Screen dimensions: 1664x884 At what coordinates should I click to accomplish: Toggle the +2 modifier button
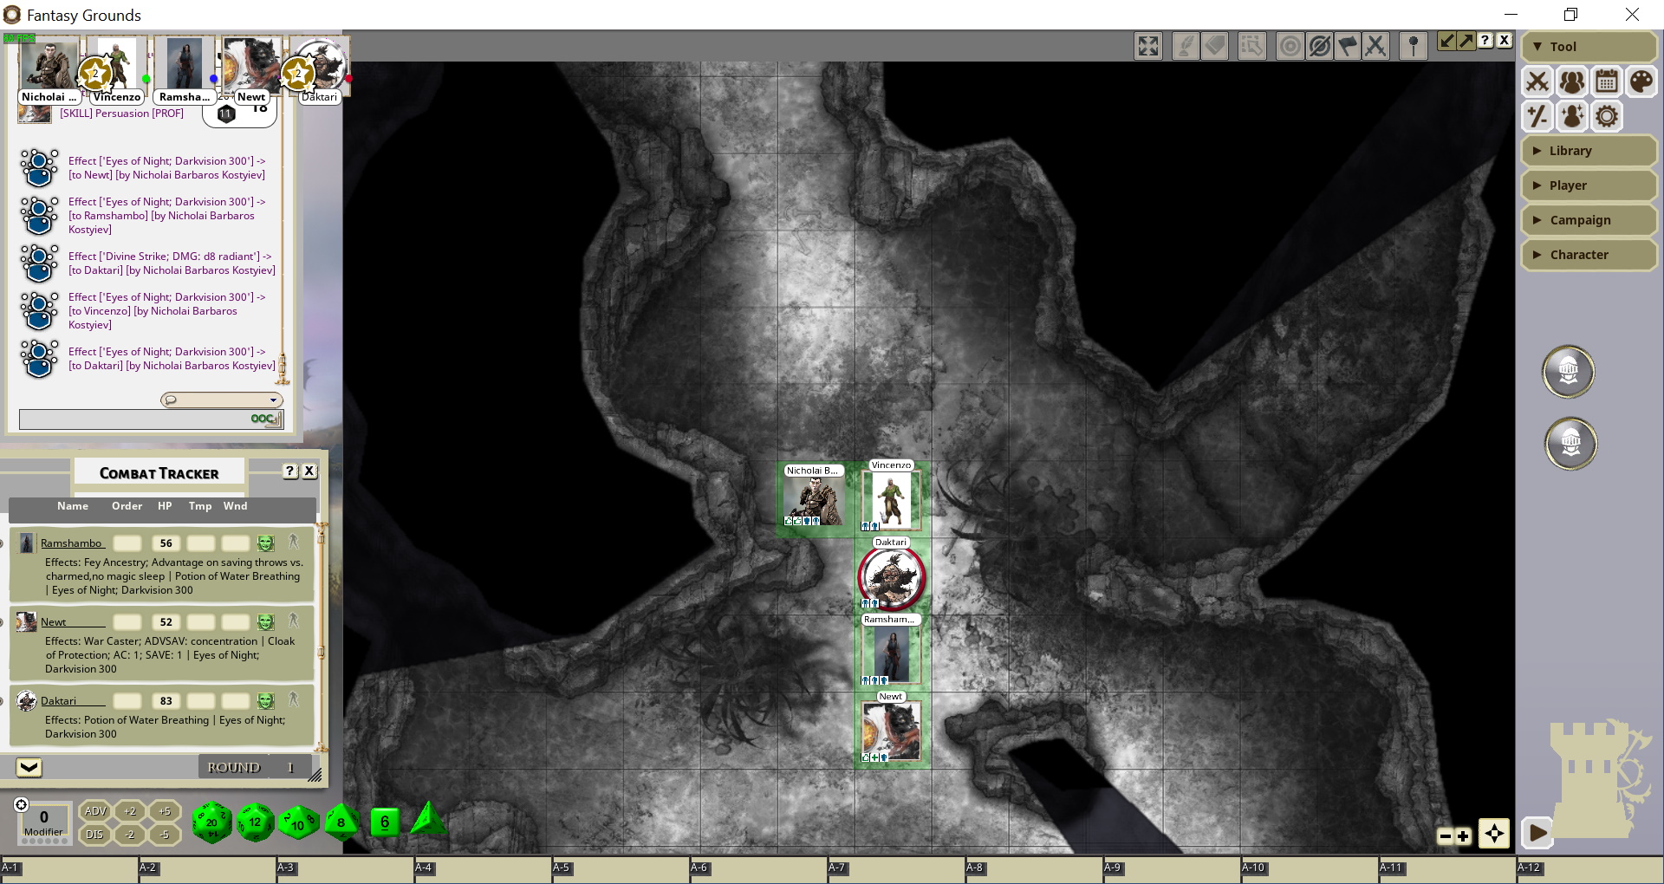pyautogui.click(x=130, y=811)
